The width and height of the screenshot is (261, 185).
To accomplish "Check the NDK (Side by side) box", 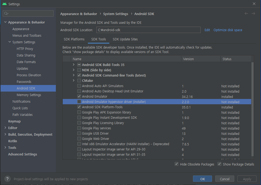I will pos(79,70).
